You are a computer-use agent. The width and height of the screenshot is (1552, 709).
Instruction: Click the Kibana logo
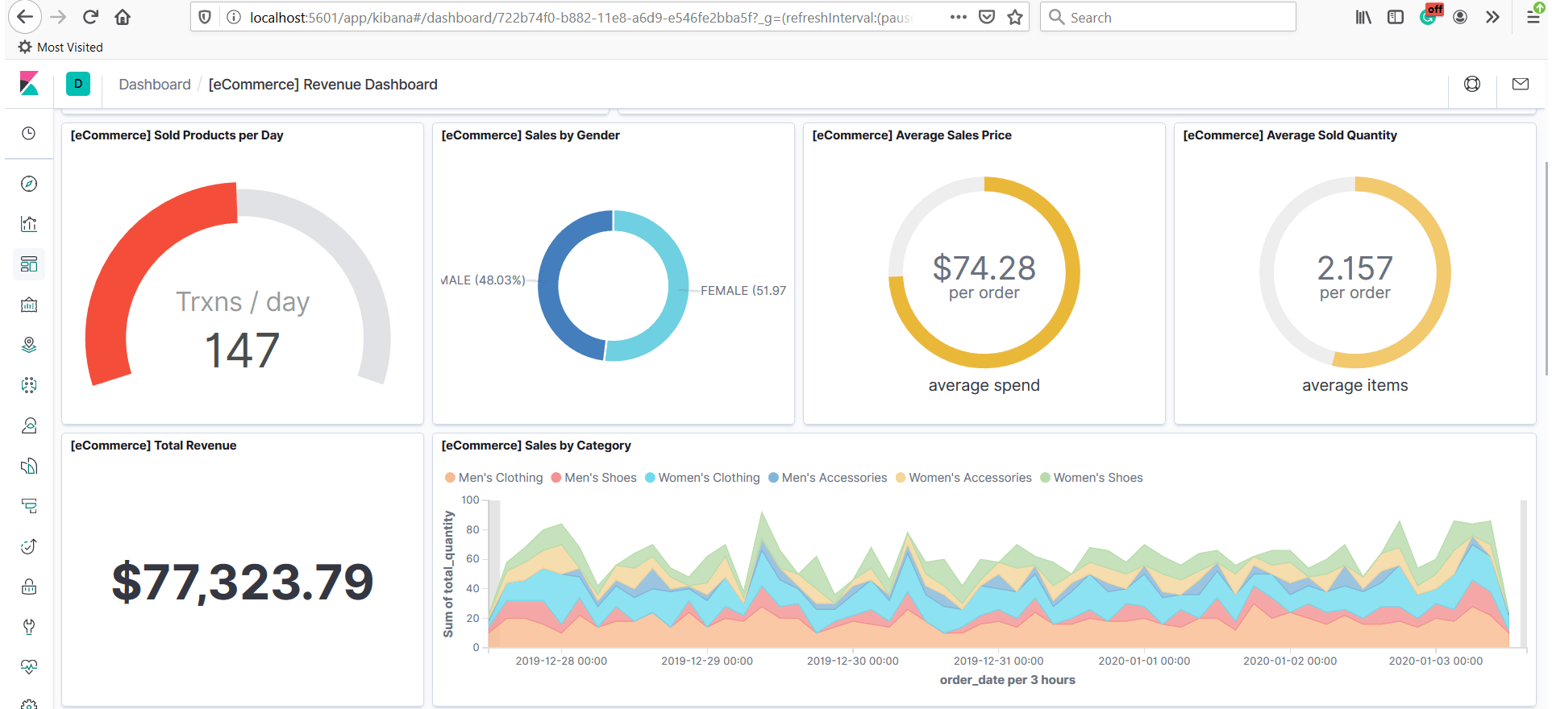29,84
